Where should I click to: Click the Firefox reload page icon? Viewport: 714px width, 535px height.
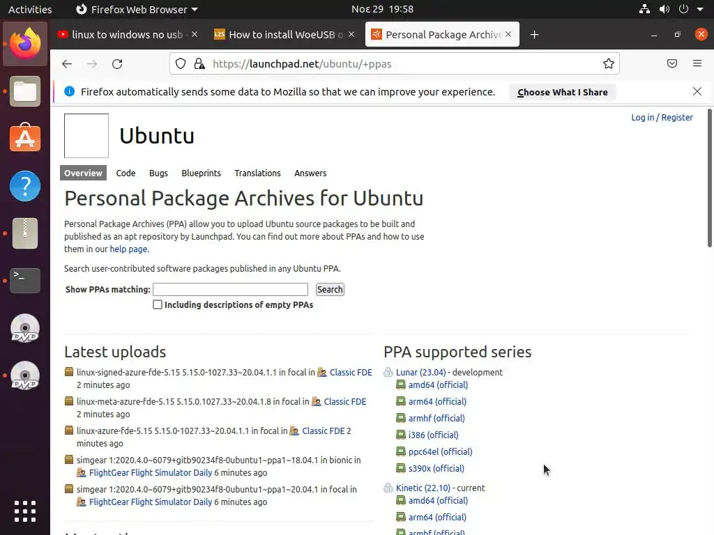click(117, 64)
